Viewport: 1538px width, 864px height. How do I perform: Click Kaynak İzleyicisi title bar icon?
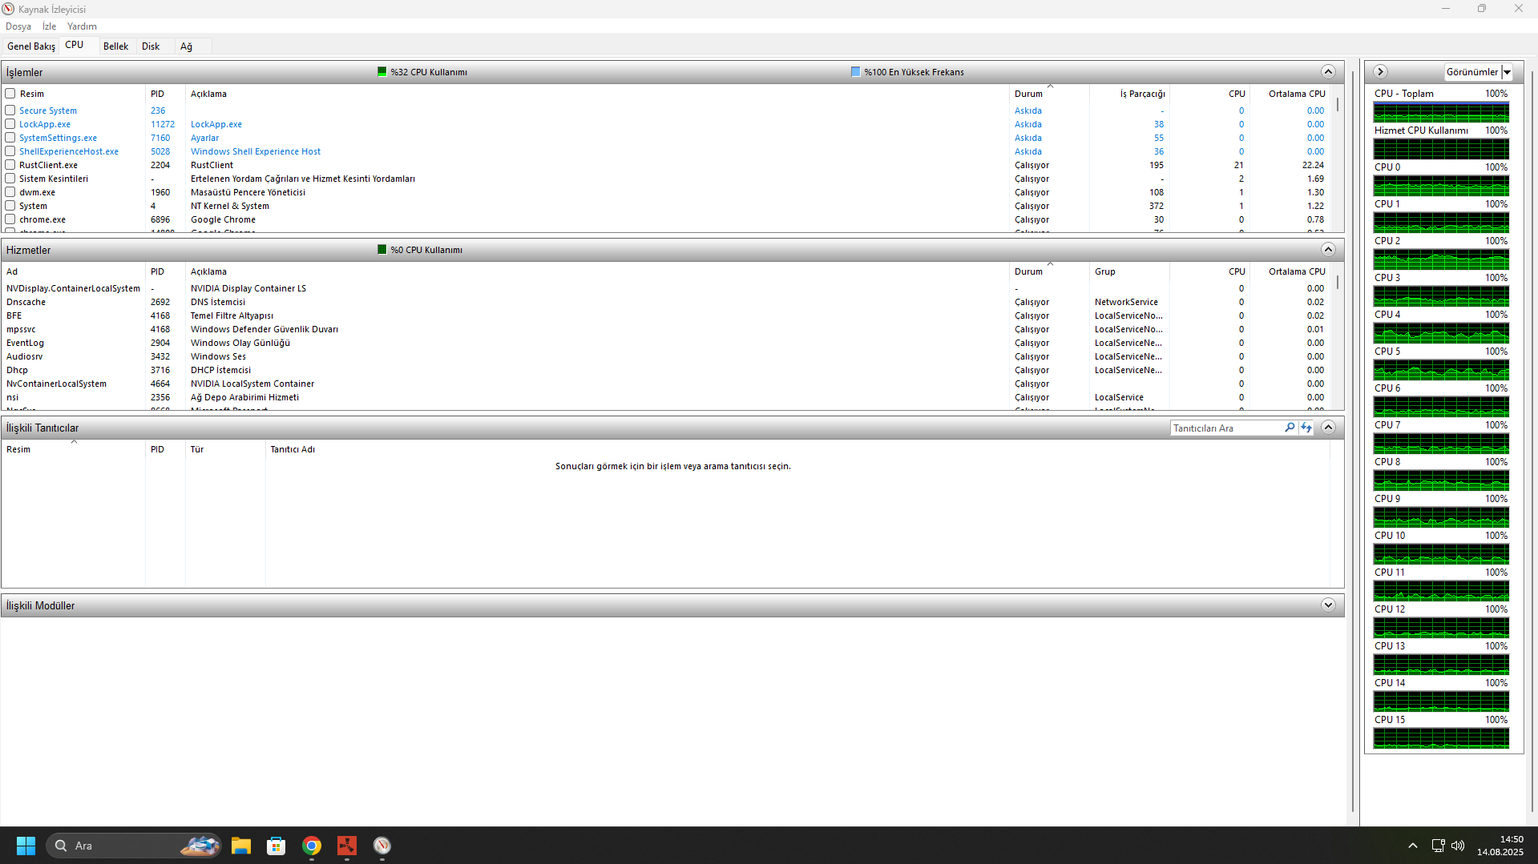pos(9,9)
